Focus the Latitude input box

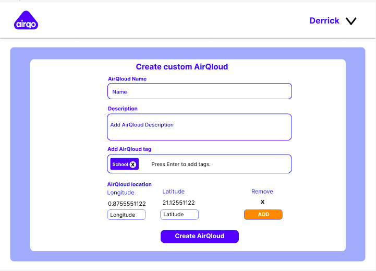pos(179,215)
